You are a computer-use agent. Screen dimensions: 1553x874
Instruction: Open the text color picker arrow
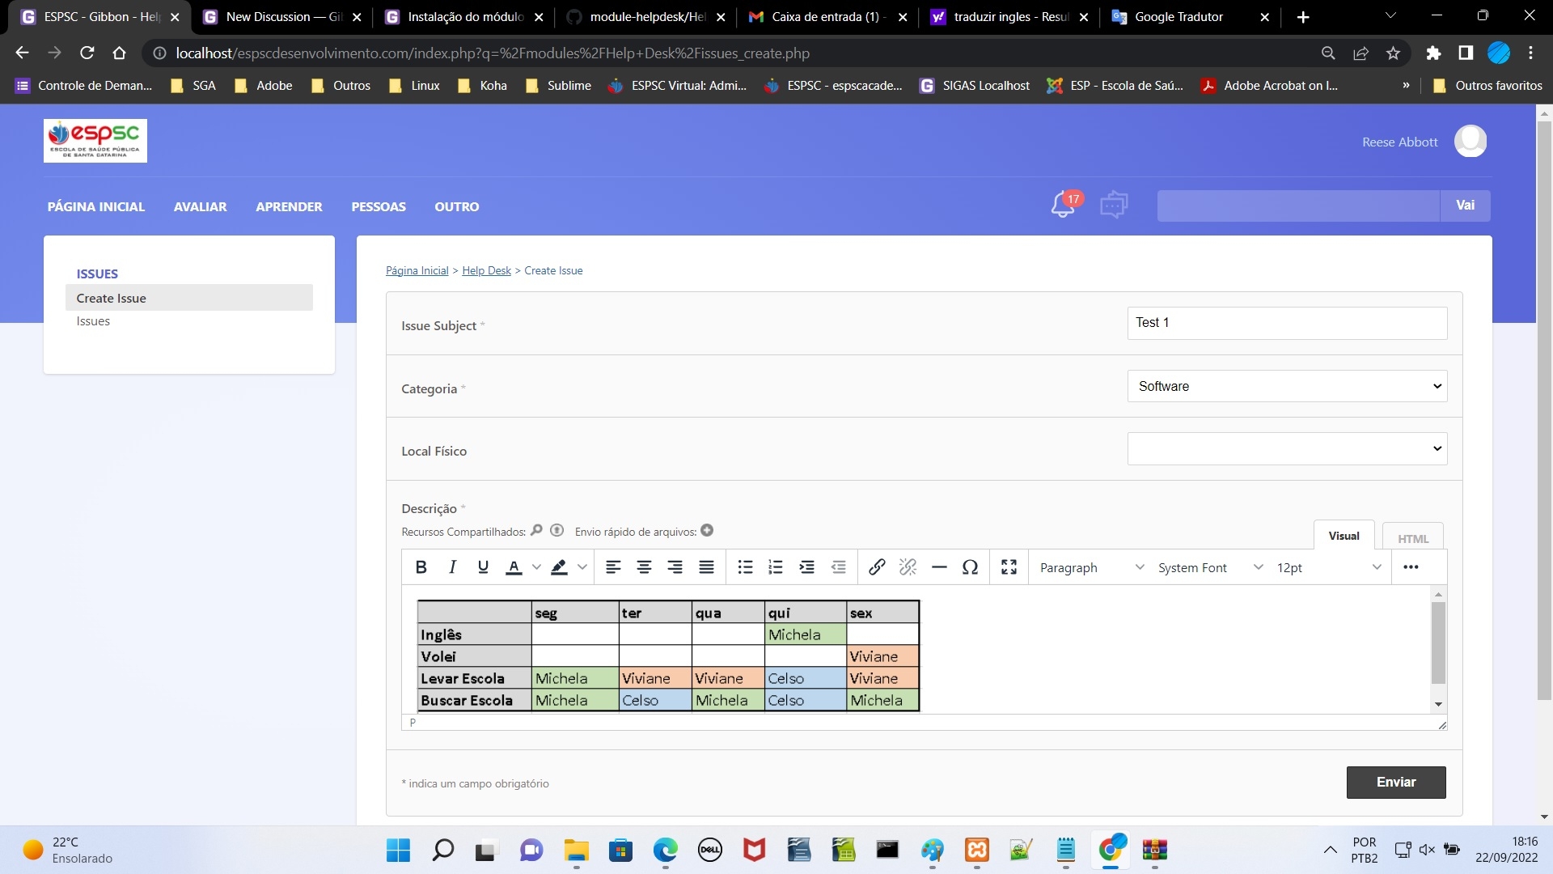tap(536, 567)
